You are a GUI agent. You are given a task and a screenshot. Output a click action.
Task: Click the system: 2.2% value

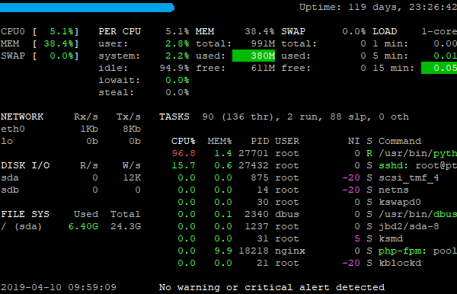tap(177, 56)
